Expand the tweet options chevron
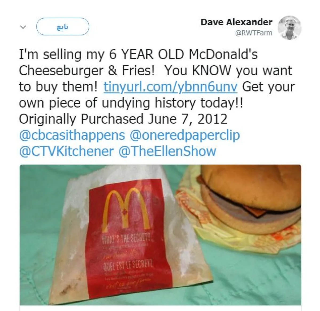320x311 pixels. tap(23, 27)
